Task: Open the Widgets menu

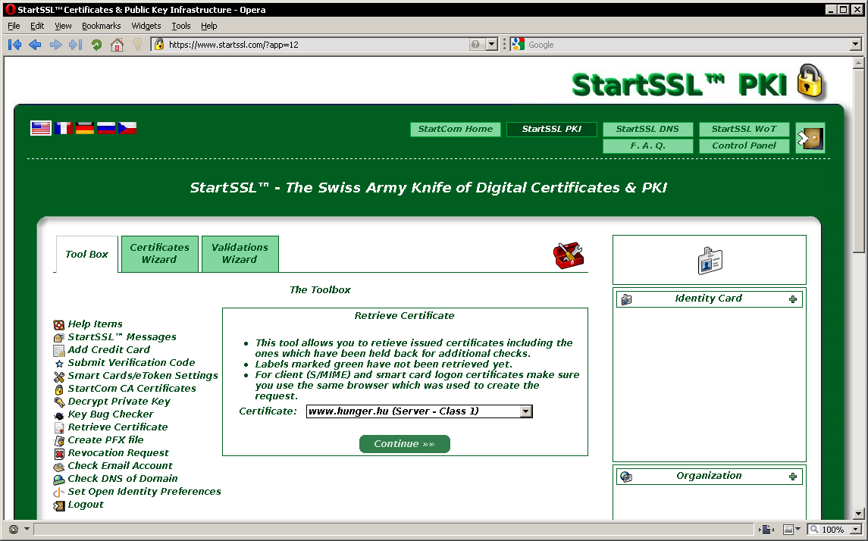Action: point(146,26)
